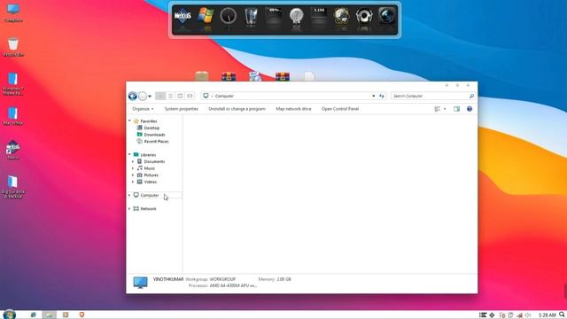
Task: Click the Computer address bar path
Action: [x=224, y=96]
